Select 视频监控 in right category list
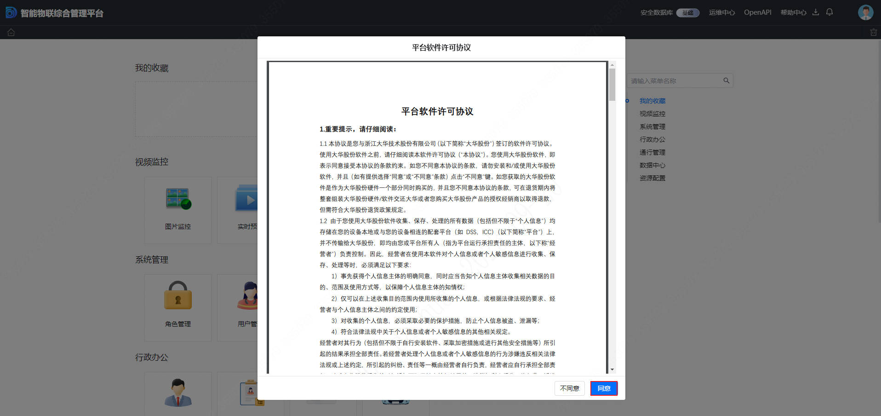The height and width of the screenshot is (416, 881). [652, 114]
